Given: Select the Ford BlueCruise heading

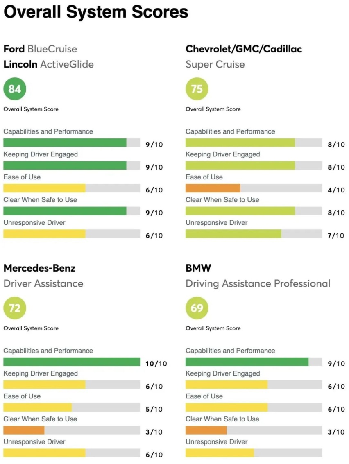Looking at the screenshot, I should (40, 49).
